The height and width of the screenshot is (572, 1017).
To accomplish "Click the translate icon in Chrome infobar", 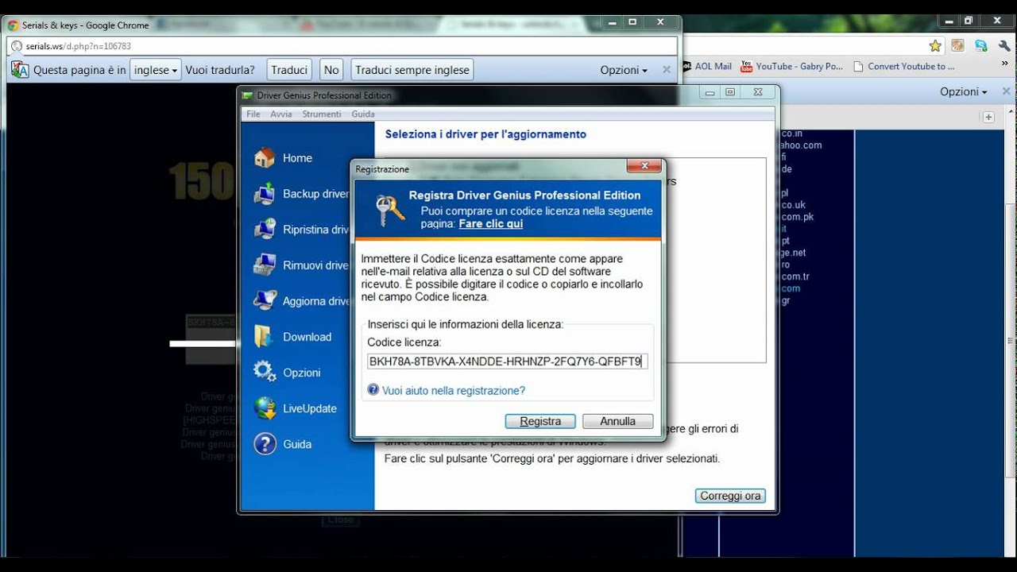I will click(20, 70).
